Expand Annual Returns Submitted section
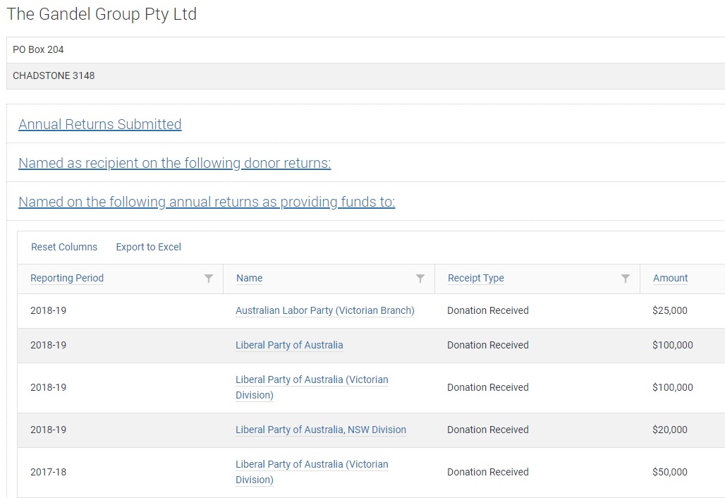 click(x=100, y=124)
